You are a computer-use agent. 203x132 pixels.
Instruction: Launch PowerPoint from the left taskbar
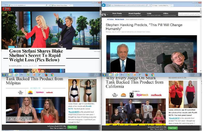[34, 75]
